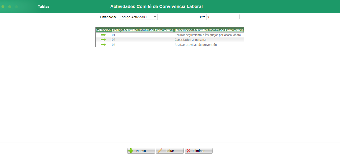The height and width of the screenshot is (163, 340).
Task: Click Realizar seguimiento a las quejas cell
Action: coord(209,35)
